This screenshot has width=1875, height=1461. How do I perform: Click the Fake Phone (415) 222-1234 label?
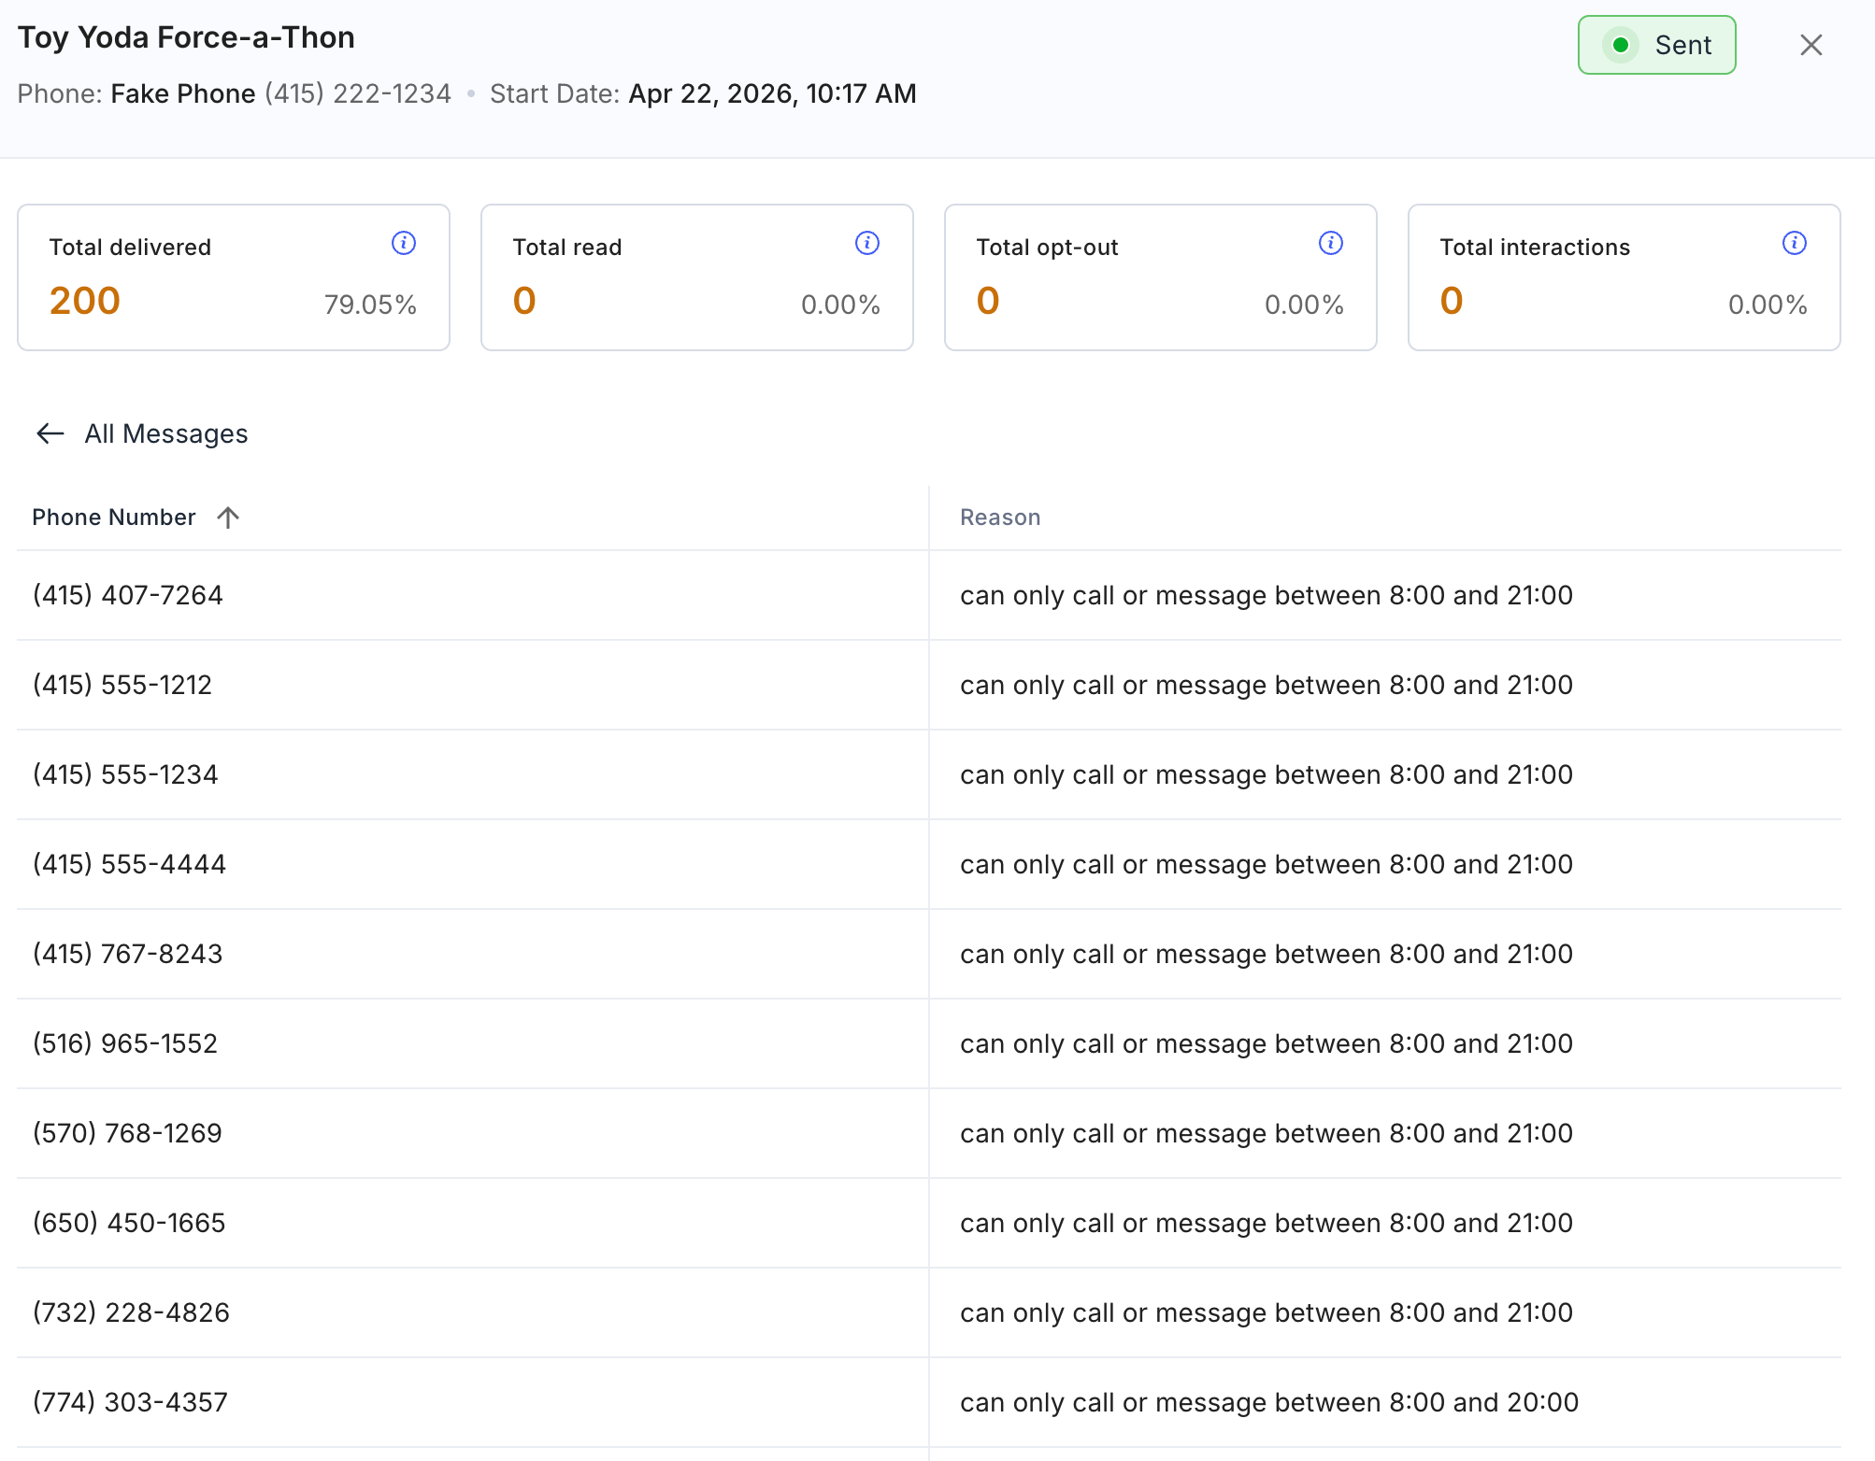(x=280, y=93)
